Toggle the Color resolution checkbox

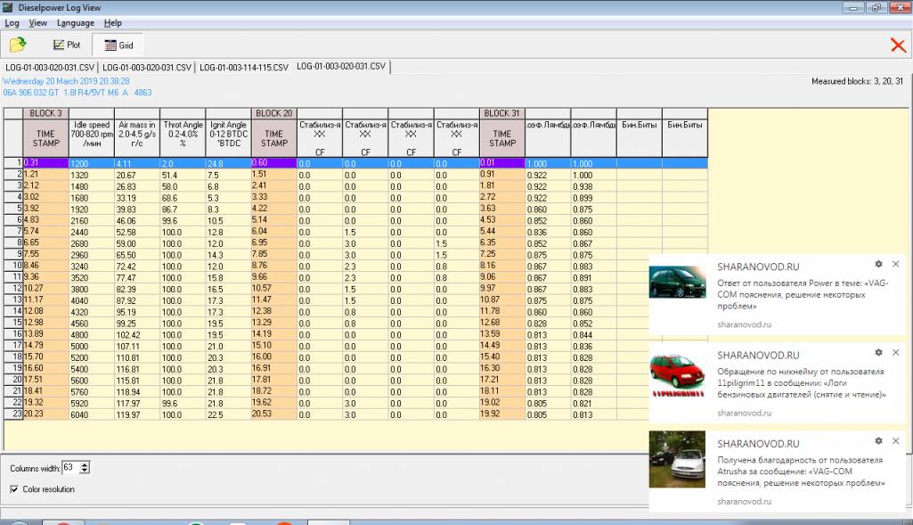pos(13,489)
